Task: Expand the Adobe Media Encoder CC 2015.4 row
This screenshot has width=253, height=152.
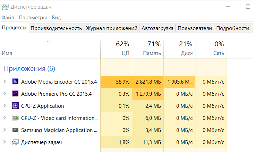Action: (x=5, y=82)
